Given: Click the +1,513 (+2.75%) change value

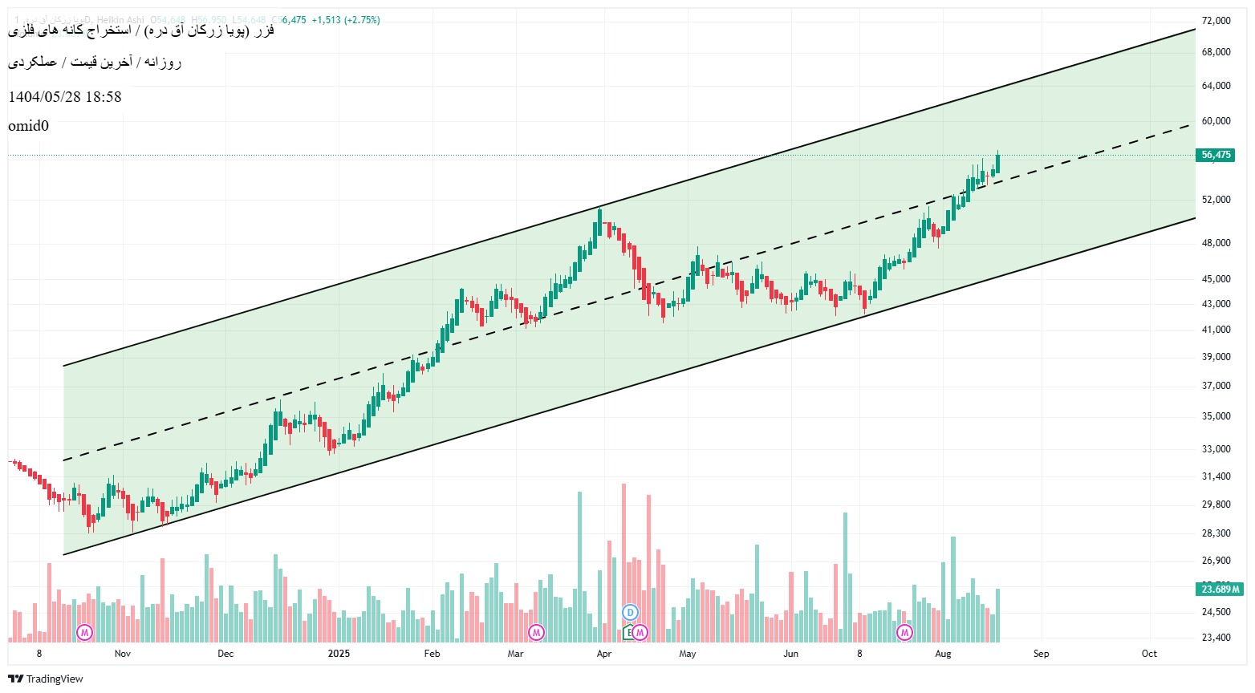Looking at the screenshot, I should [346, 19].
